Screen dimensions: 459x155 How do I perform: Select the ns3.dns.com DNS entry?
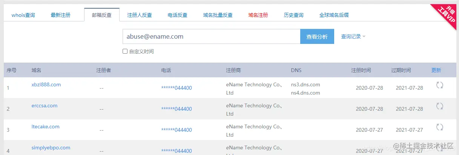click(305, 84)
